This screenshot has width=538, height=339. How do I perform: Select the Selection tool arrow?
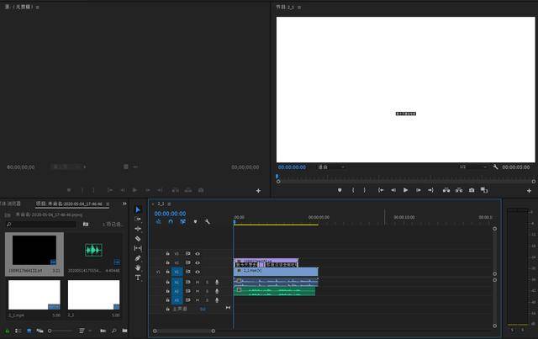(138, 209)
